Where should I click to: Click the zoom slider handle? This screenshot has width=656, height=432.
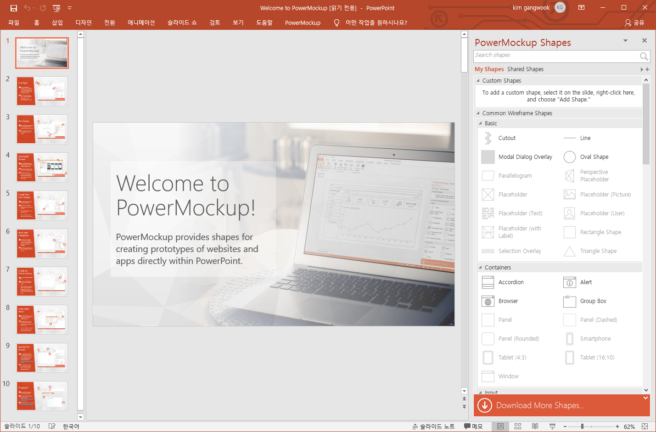point(582,426)
